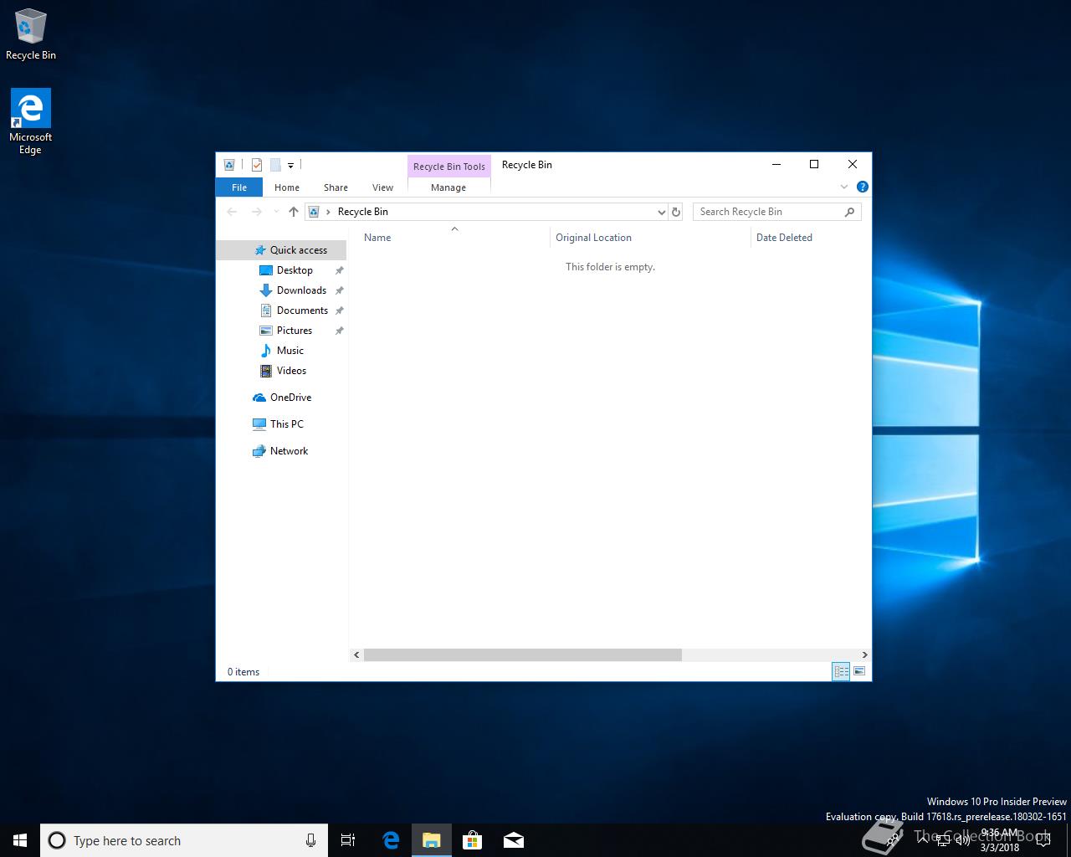Switch to Large icons view layout

pos(859,671)
